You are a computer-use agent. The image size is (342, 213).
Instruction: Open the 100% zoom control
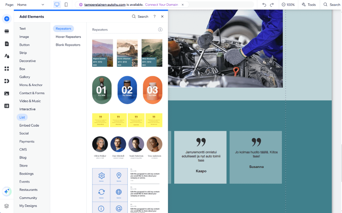coord(288,5)
